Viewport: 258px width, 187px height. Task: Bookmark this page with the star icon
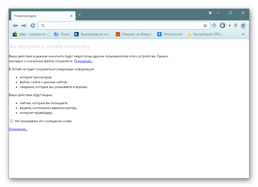click(x=205, y=26)
